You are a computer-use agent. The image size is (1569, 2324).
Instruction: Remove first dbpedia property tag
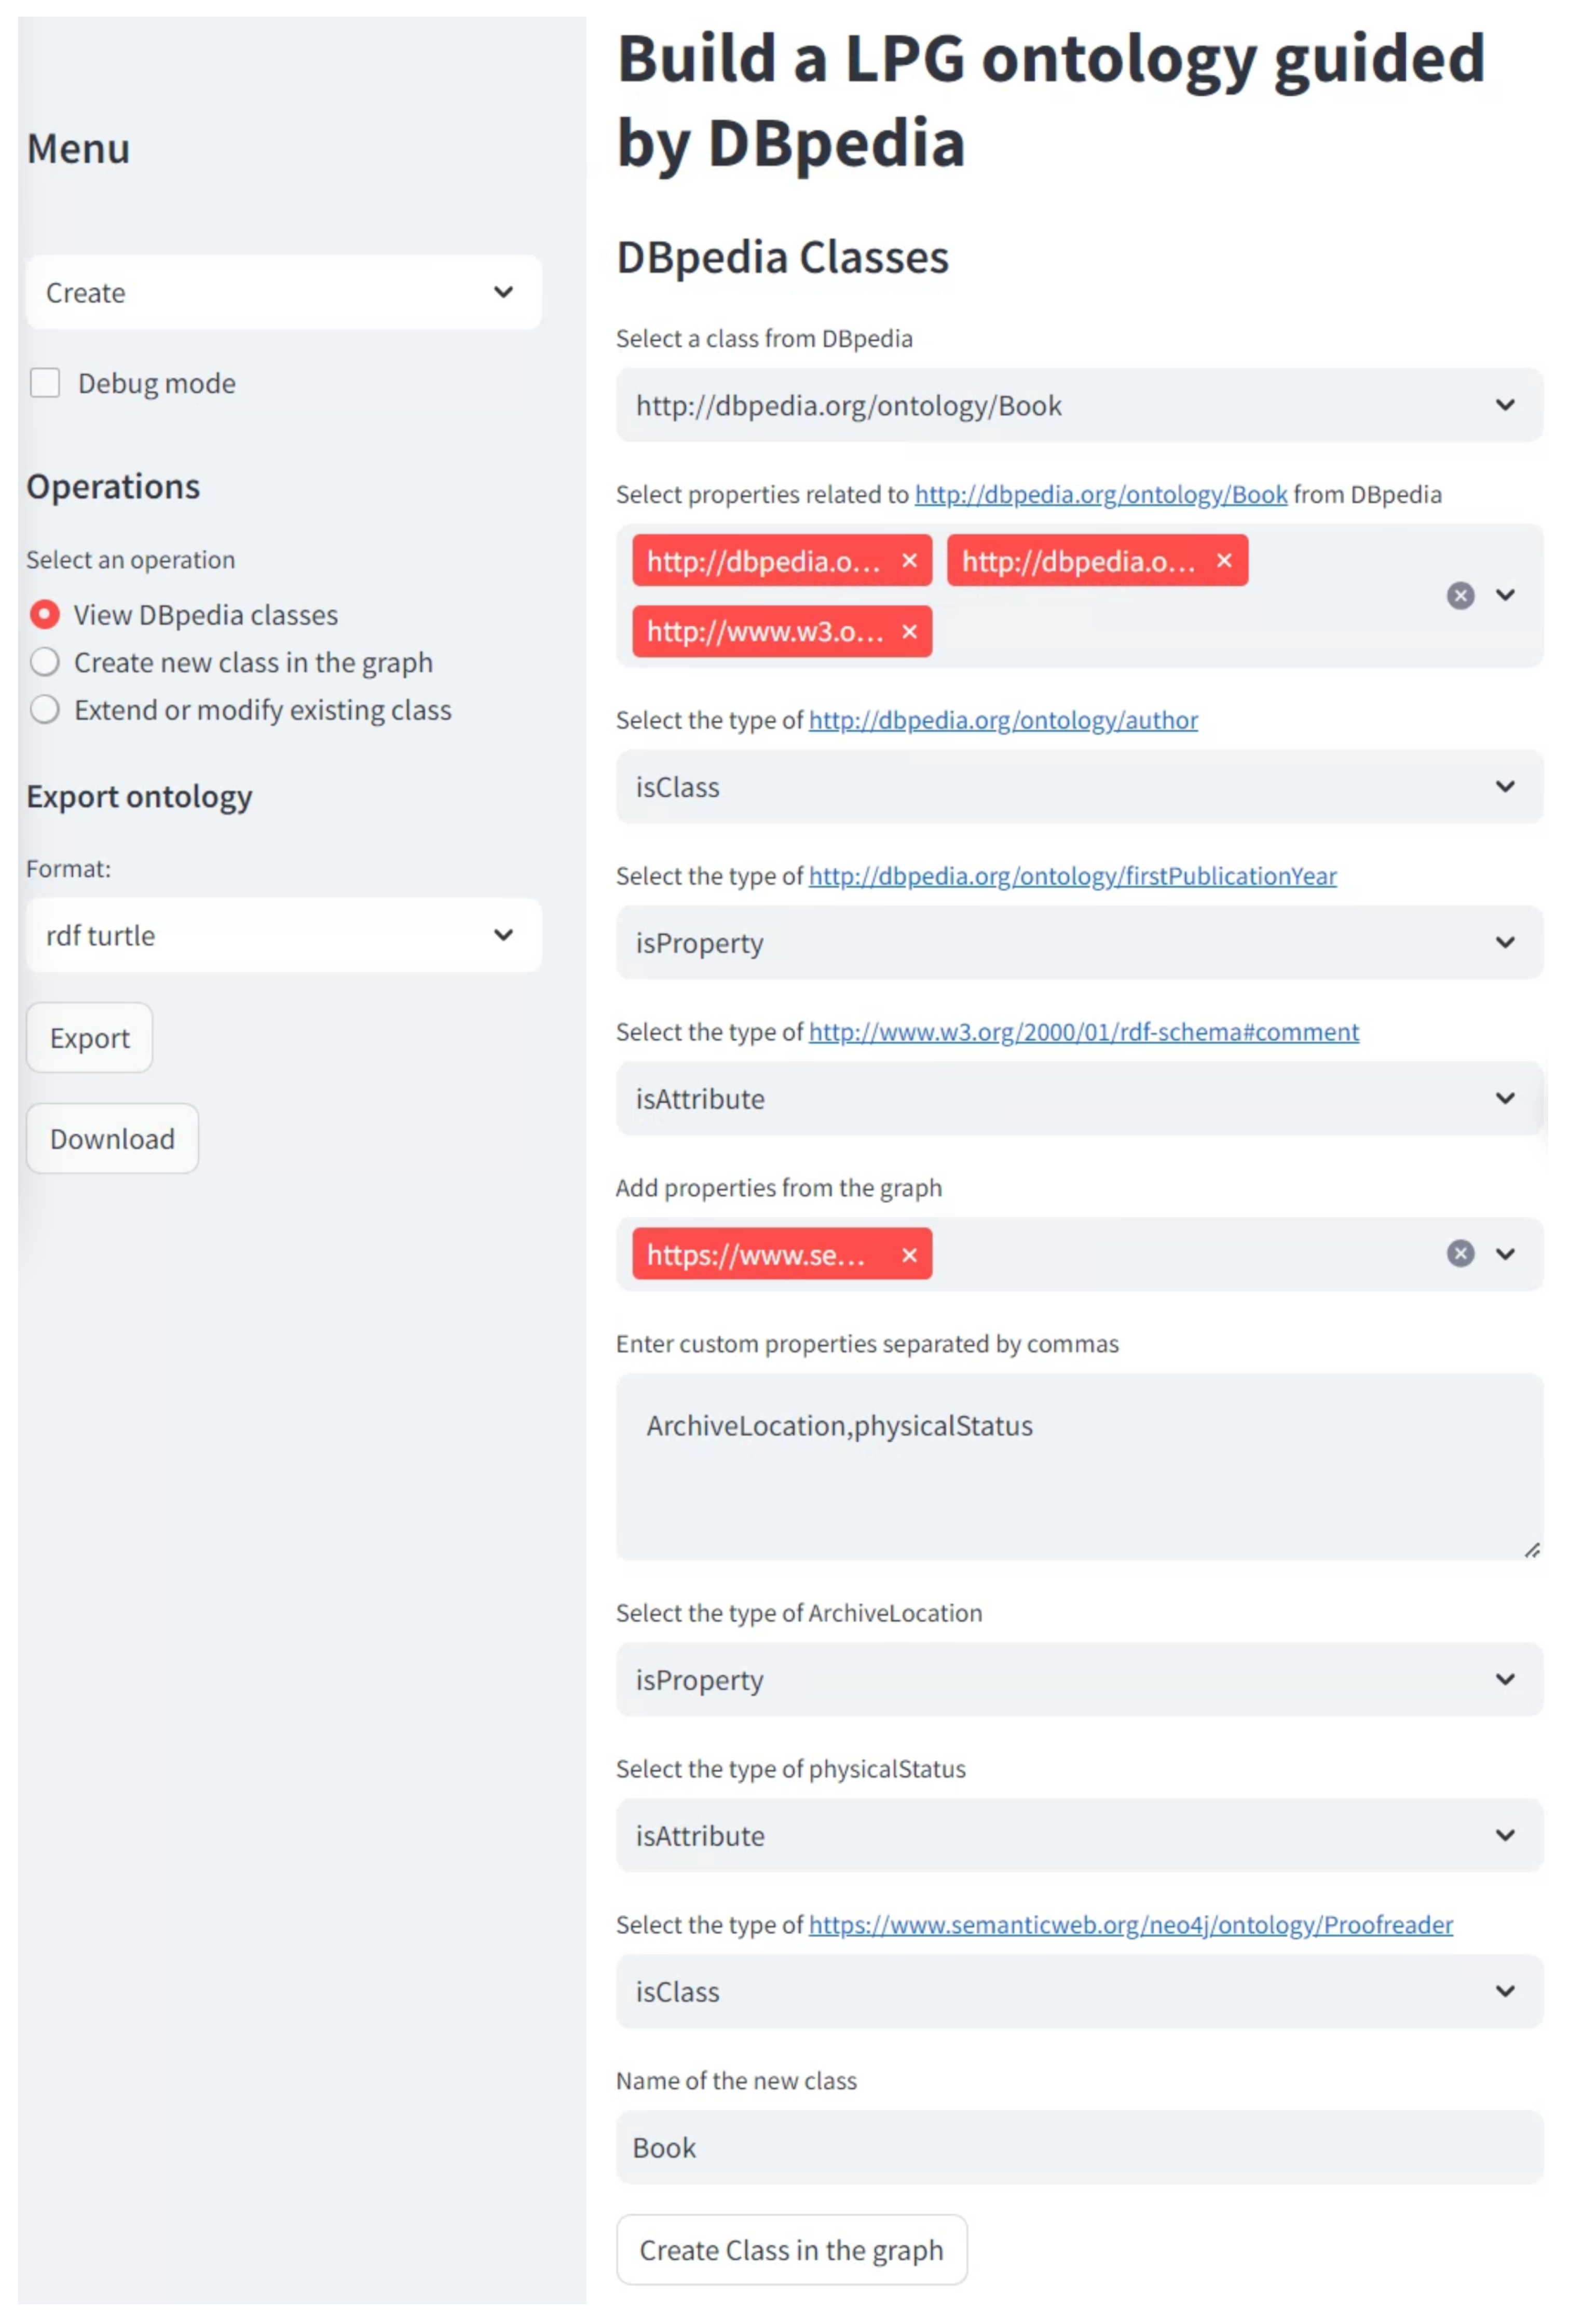(x=908, y=561)
